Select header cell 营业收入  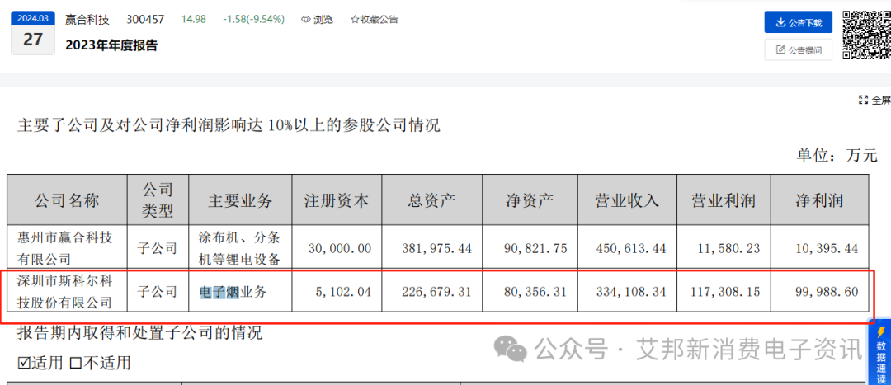pos(627,200)
